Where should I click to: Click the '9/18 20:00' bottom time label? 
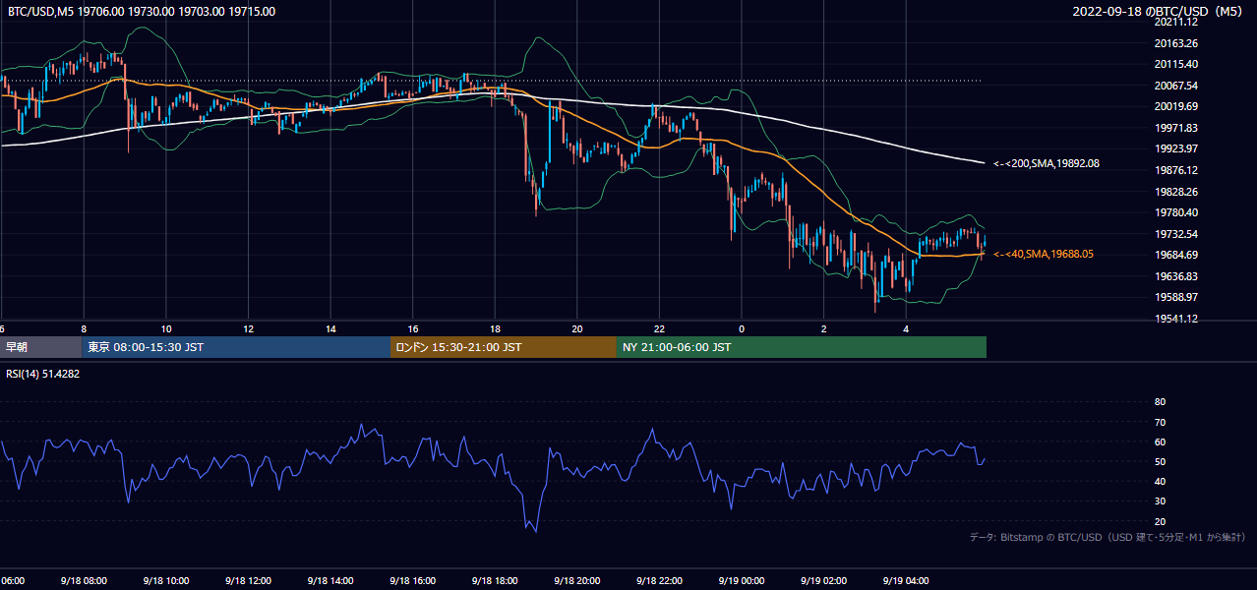tap(576, 581)
